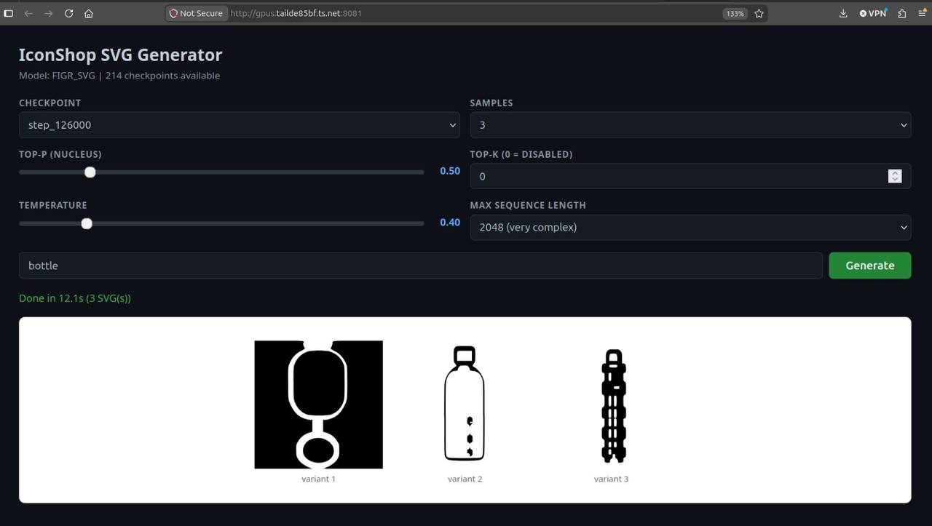Click the Top-K number field
Viewport: 932px width, 526px height.
tap(690, 176)
